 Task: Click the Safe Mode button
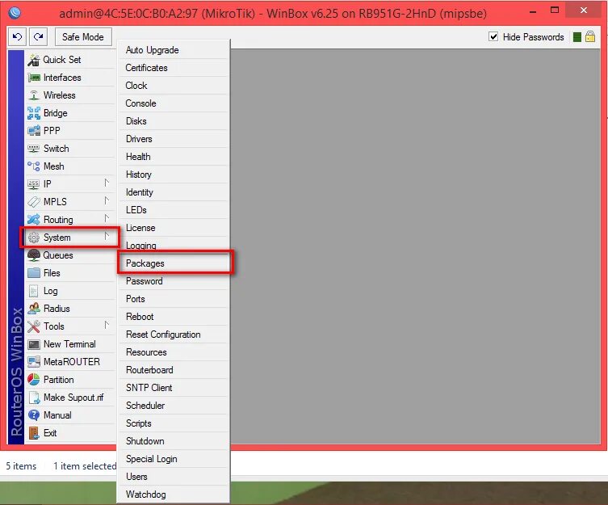click(x=83, y=37)
